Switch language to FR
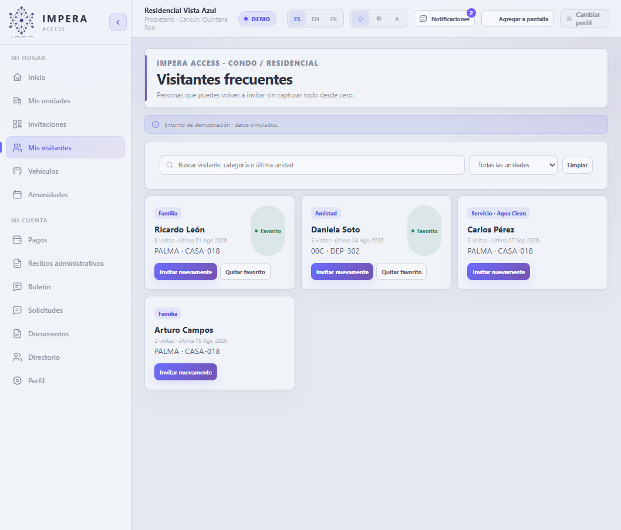Image resolution: width=621 pixels, height=530 pixels. pos(333,19)
